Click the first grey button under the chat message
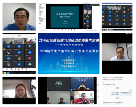 117,88
